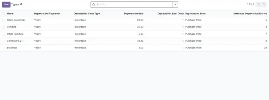Expand the search options dropdown arrow
Viewport: 269px width, 100px height.
[x=175, y=5]
